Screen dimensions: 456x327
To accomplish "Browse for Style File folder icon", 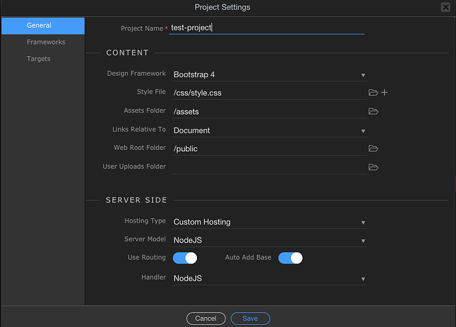I will point(373,92).
